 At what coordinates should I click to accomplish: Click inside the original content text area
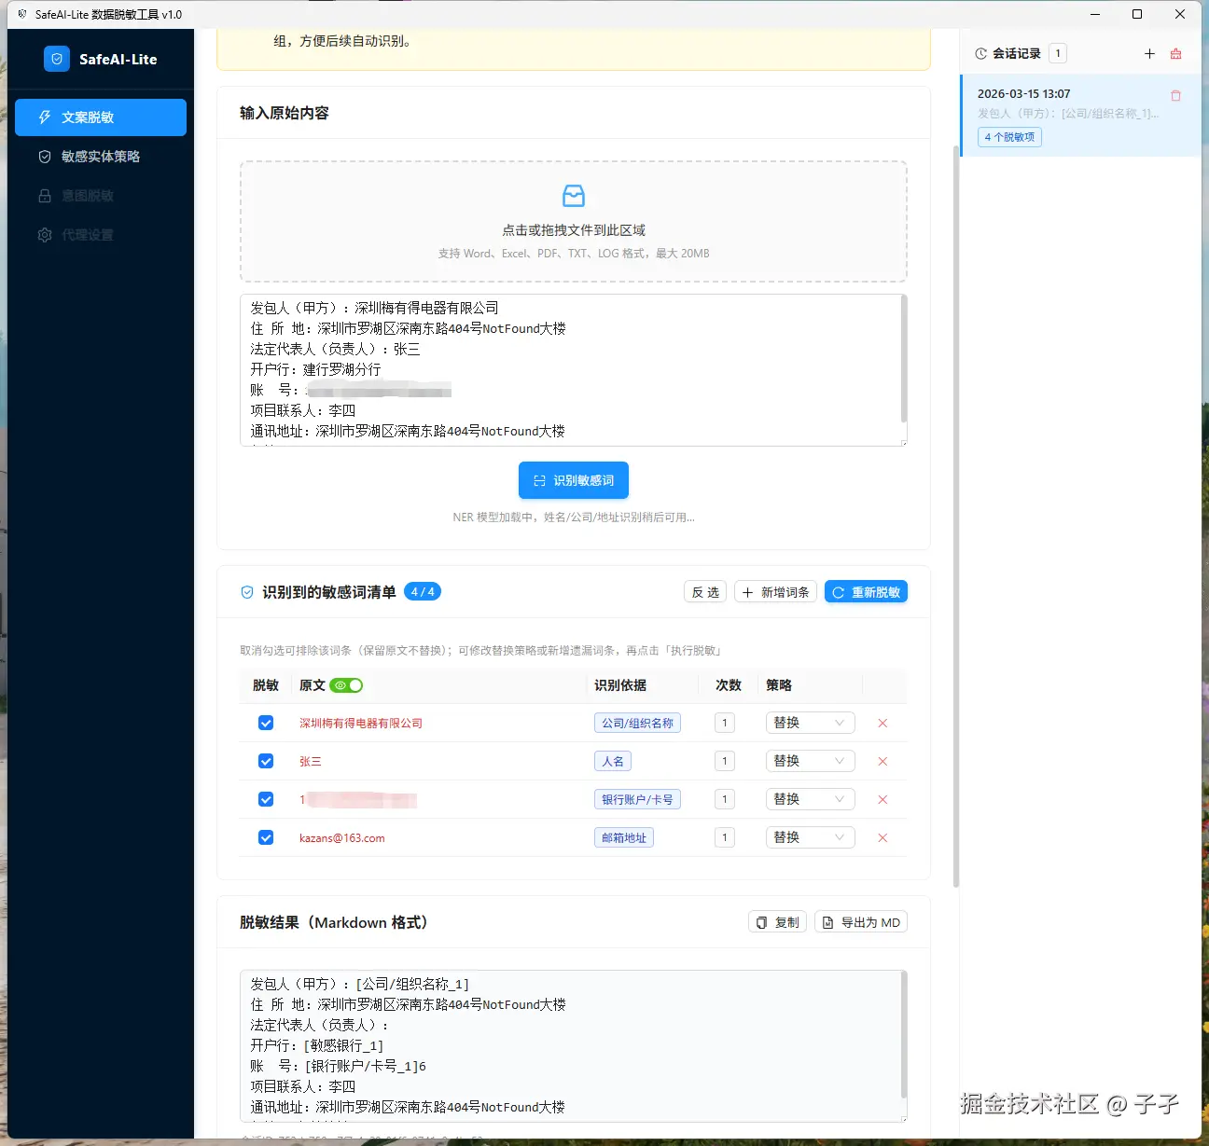573,370
